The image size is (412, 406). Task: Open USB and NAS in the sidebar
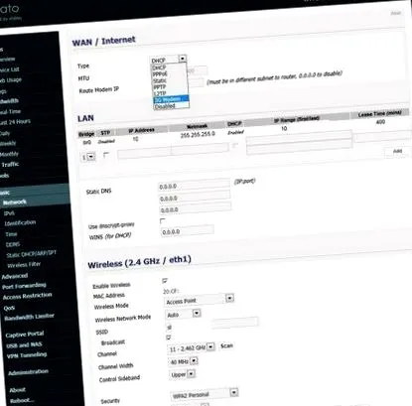(24, 344)
